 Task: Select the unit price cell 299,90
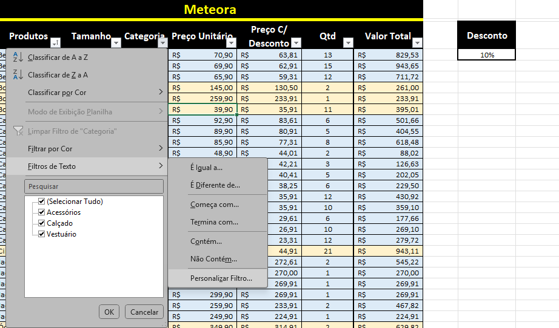(x=203, y=295)
